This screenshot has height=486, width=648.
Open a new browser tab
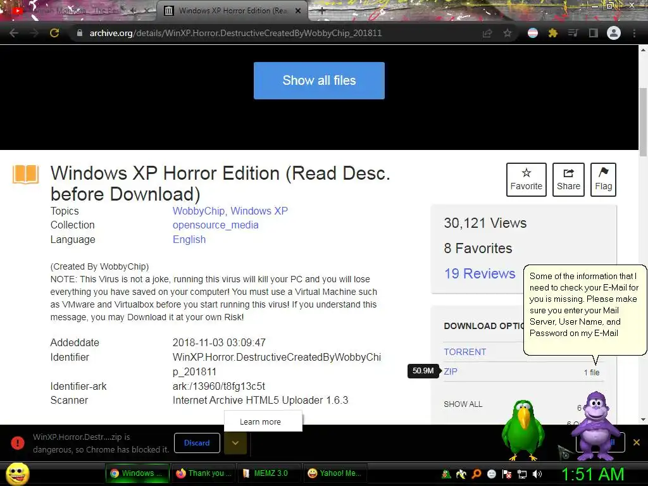(321, 11)
